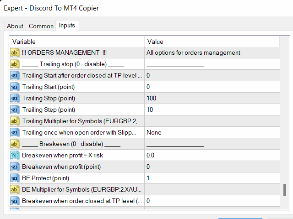
Task: Click the Breakeven when profit (point) icon
Action: tap(15, 167)
